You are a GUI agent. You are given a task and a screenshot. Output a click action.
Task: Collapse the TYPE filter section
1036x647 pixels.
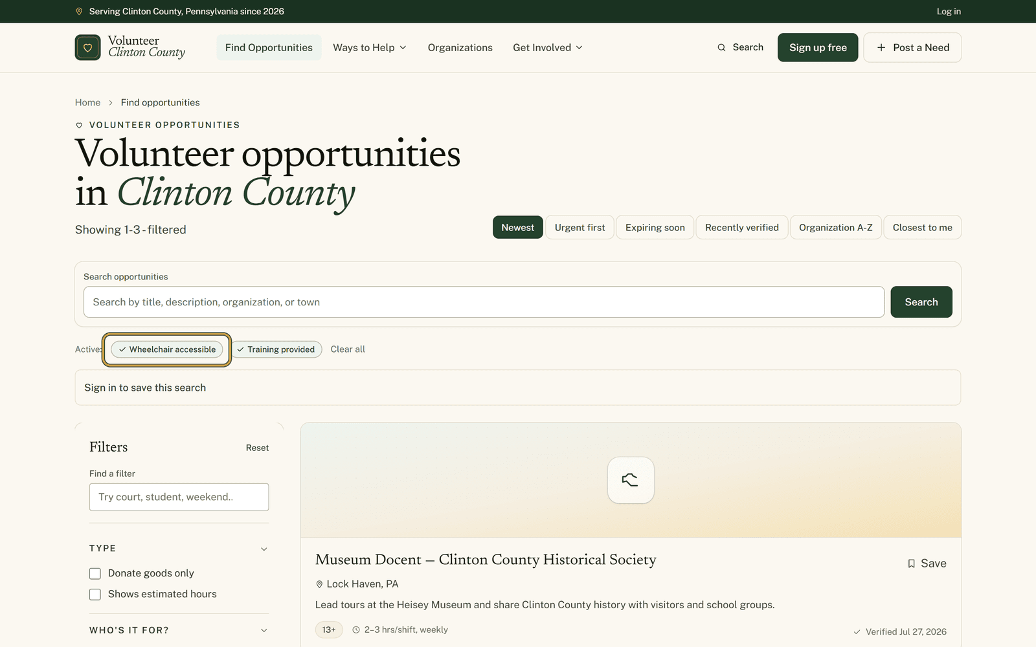point(179,549)
